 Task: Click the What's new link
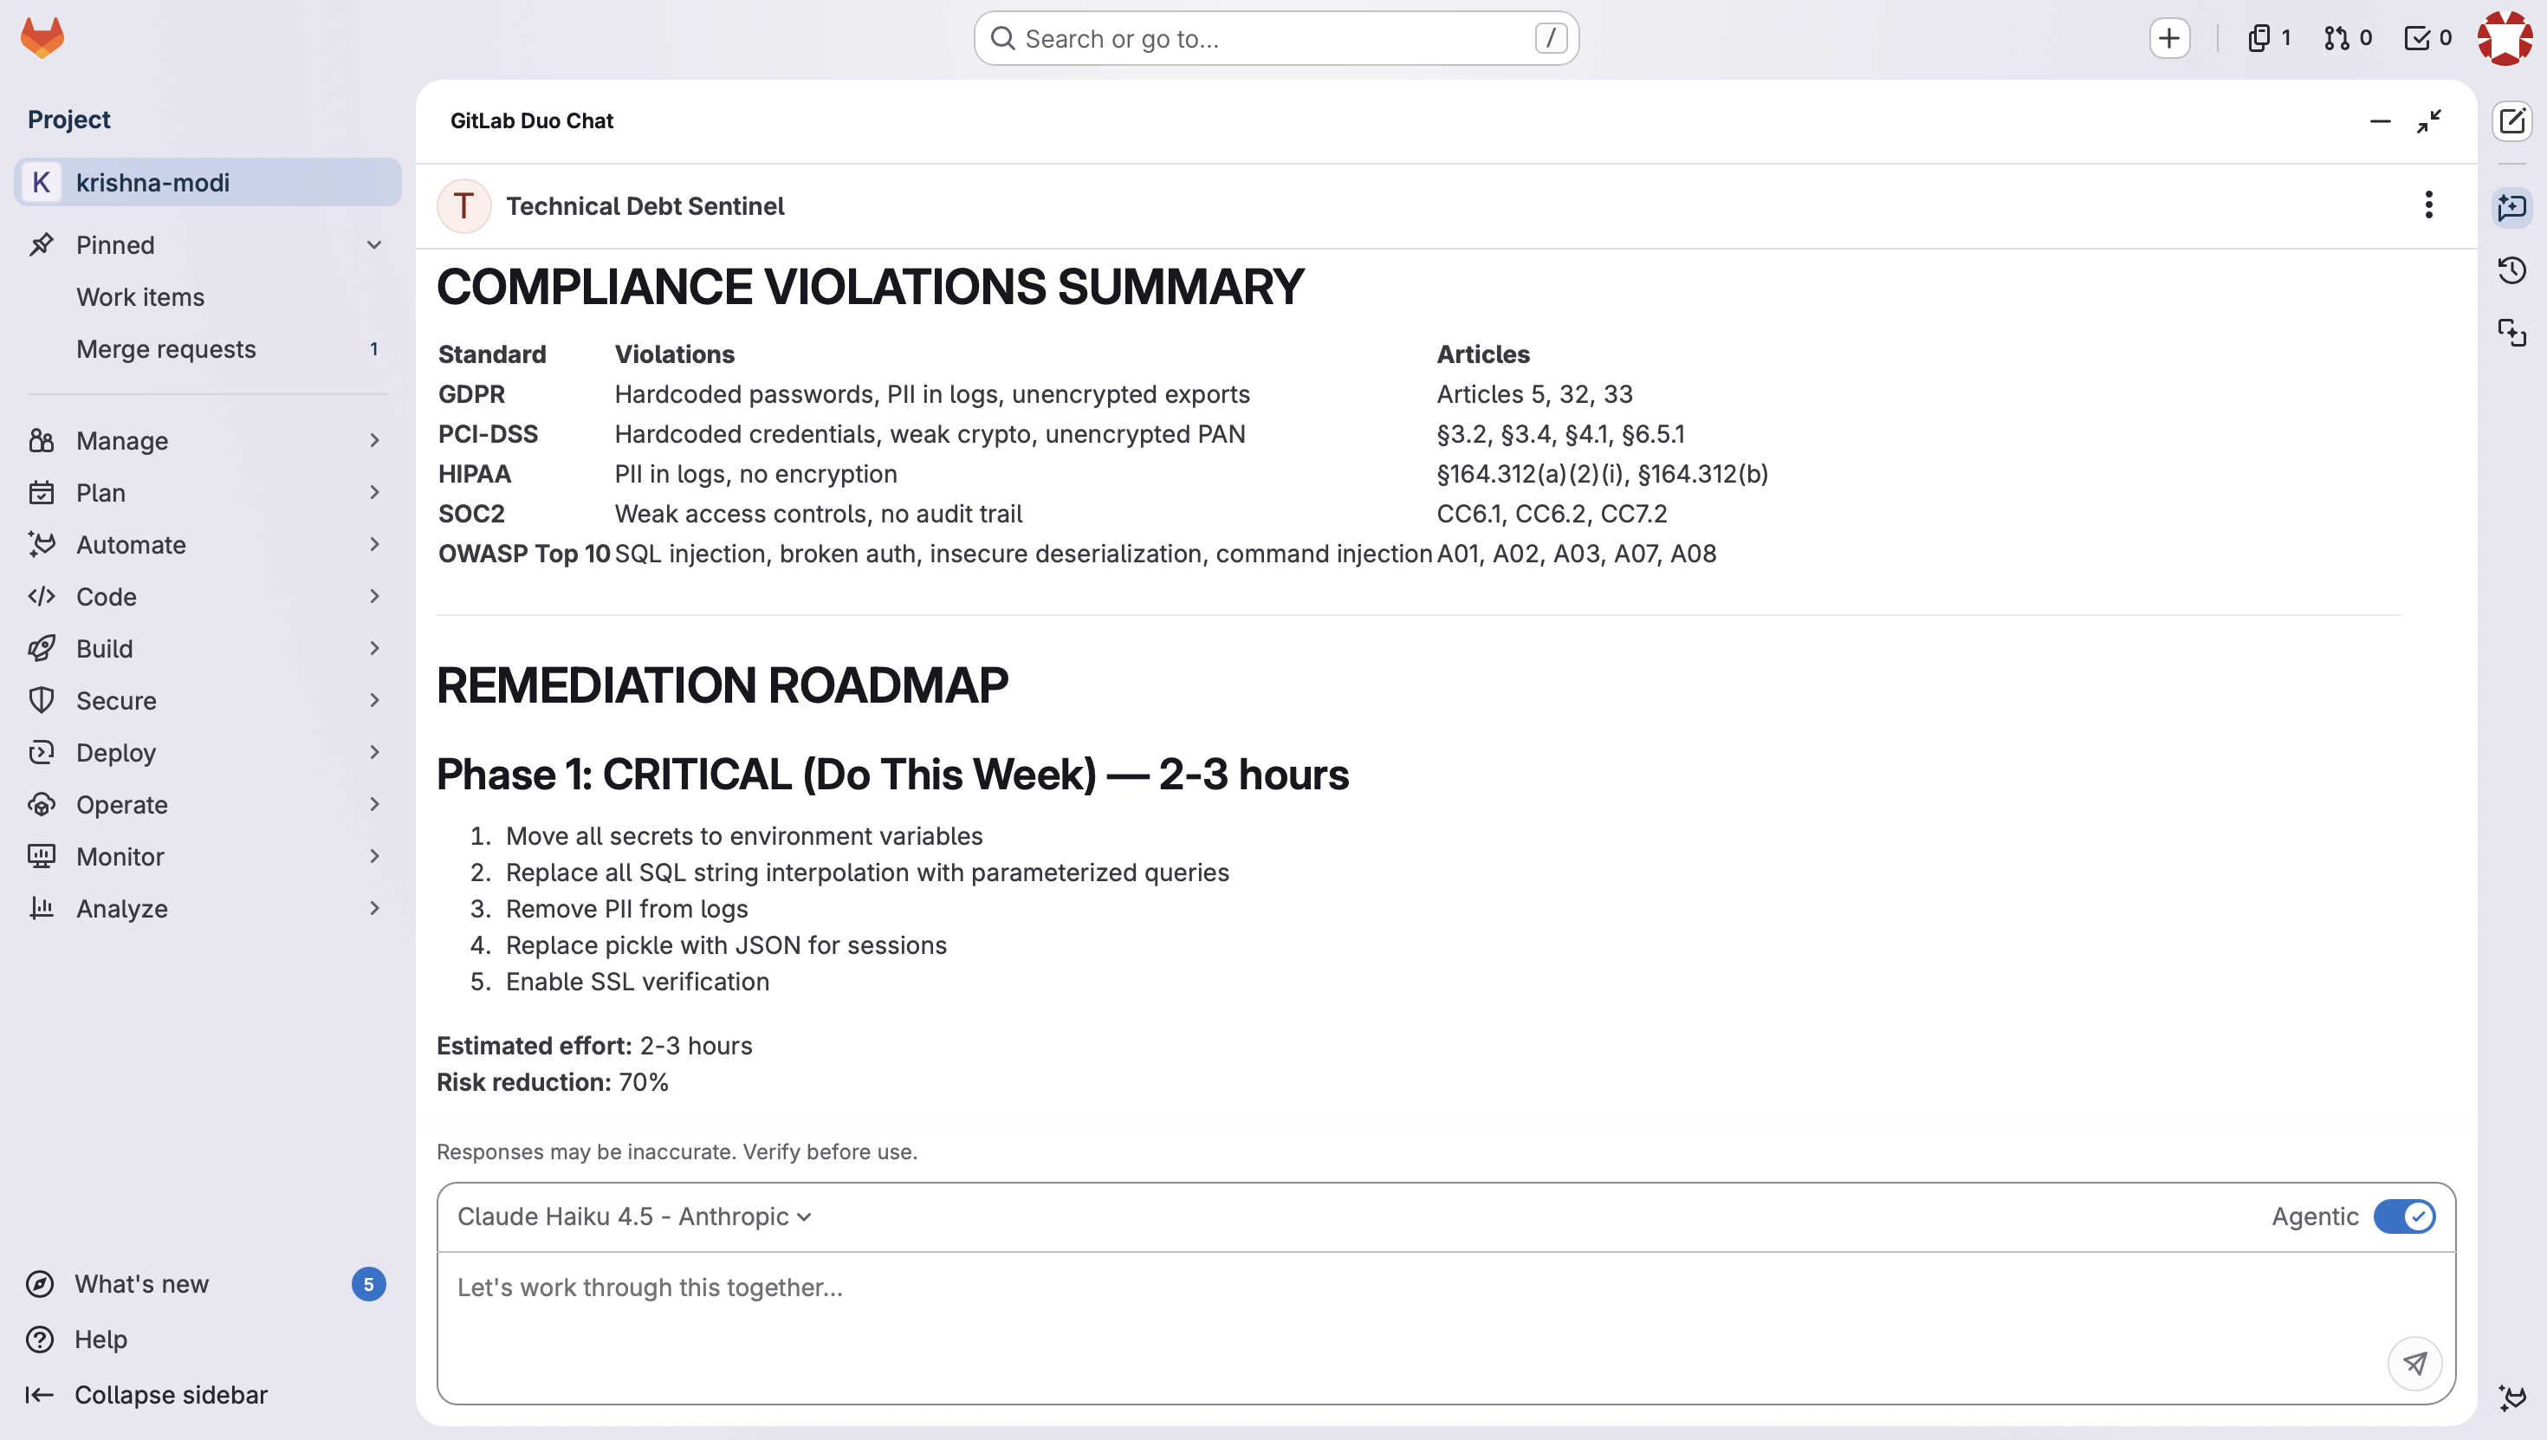141,1283
